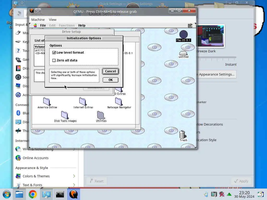
Task: Expand the Text & Fonts entry
Action: 74,185
